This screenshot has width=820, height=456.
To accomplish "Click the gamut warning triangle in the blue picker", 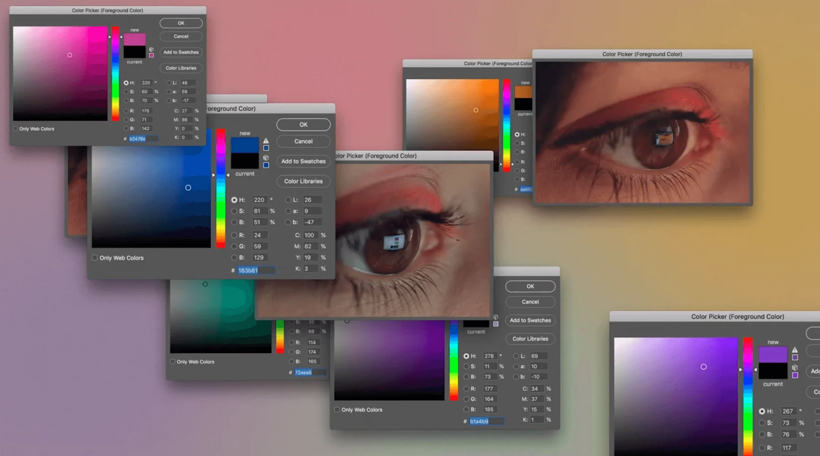I will click(266, 141).
